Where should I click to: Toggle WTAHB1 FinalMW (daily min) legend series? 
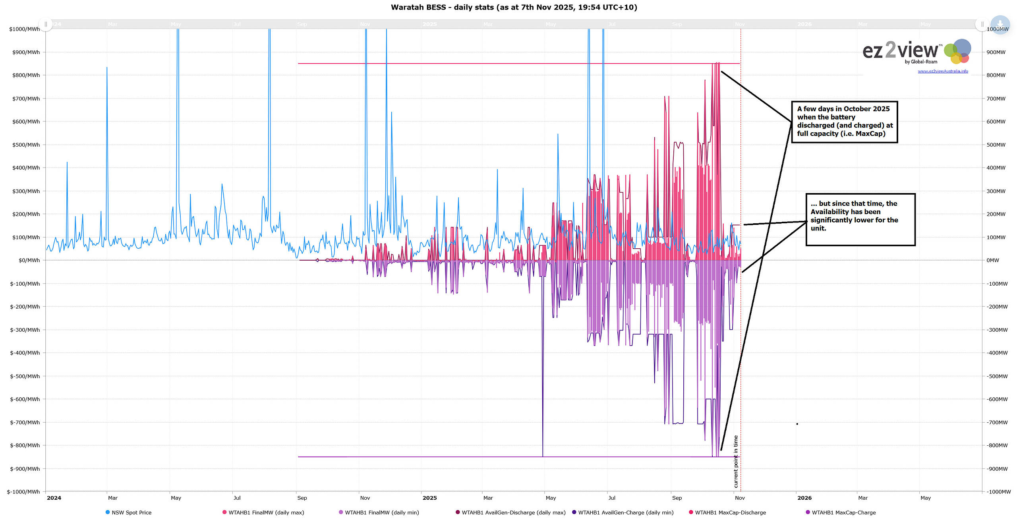(x=381, y=512)
